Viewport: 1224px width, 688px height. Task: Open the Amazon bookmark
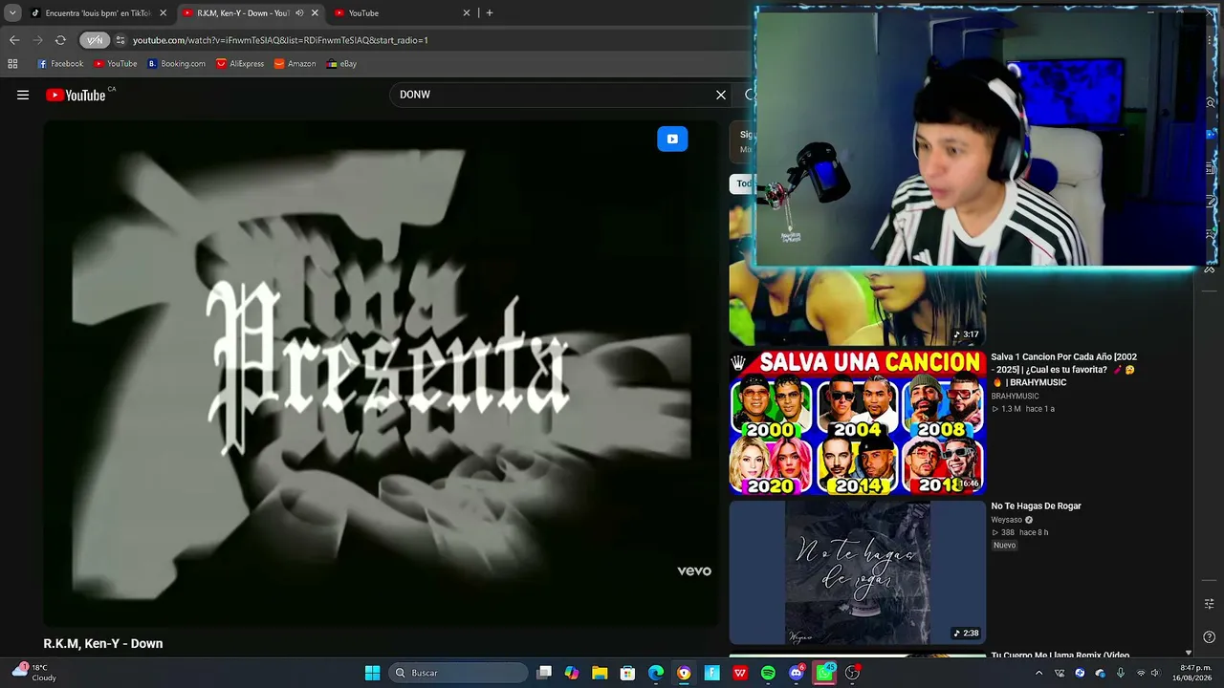point(295,64)
